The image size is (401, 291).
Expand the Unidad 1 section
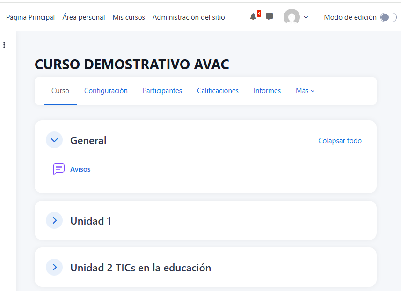tap(54, 220)
